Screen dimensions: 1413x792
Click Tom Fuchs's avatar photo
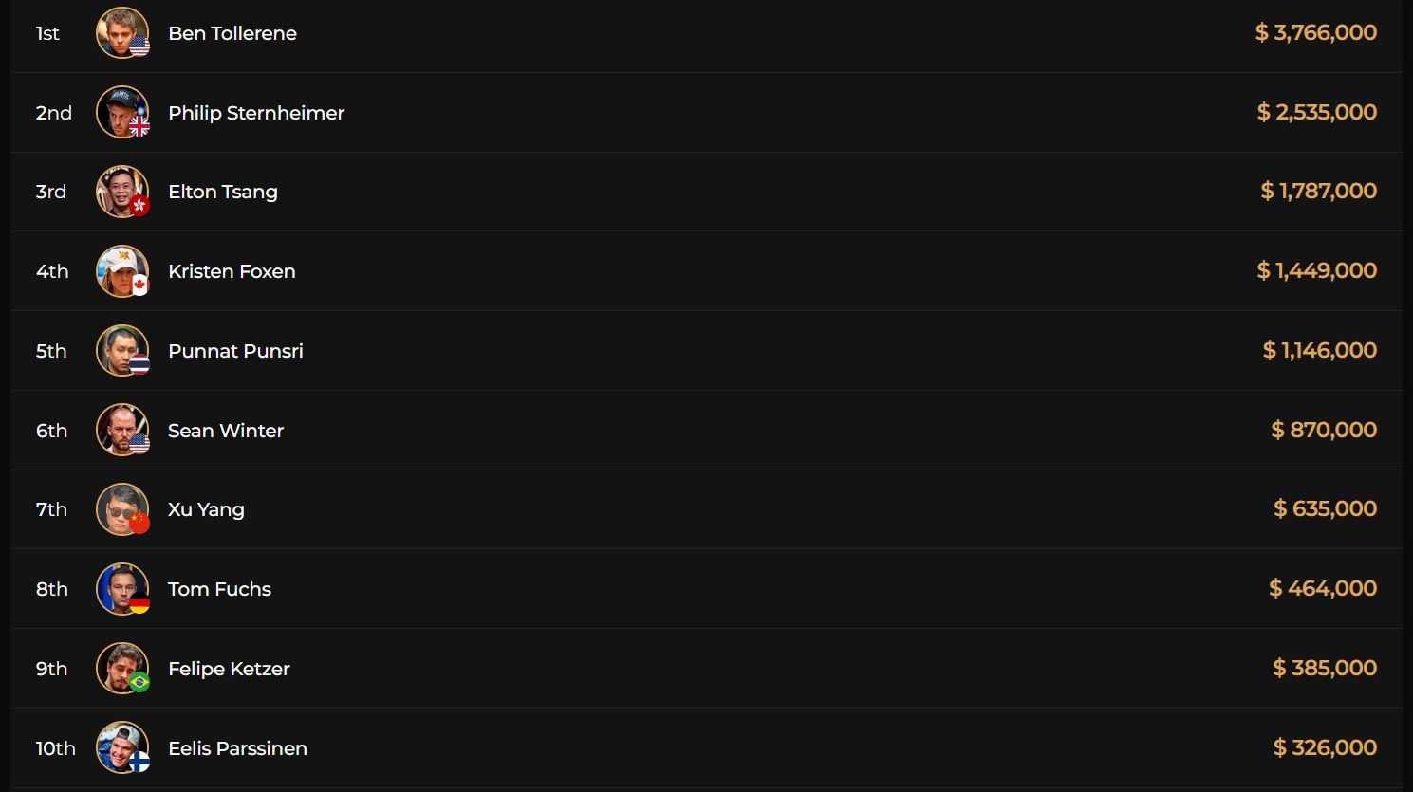[121, 589]
